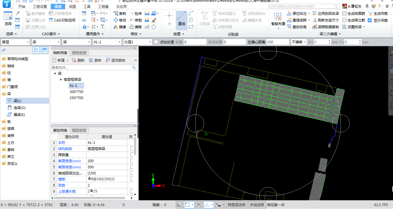Click the 跨图层选择 button
This screenshot has width=393, height=209.
coord(236,205)
